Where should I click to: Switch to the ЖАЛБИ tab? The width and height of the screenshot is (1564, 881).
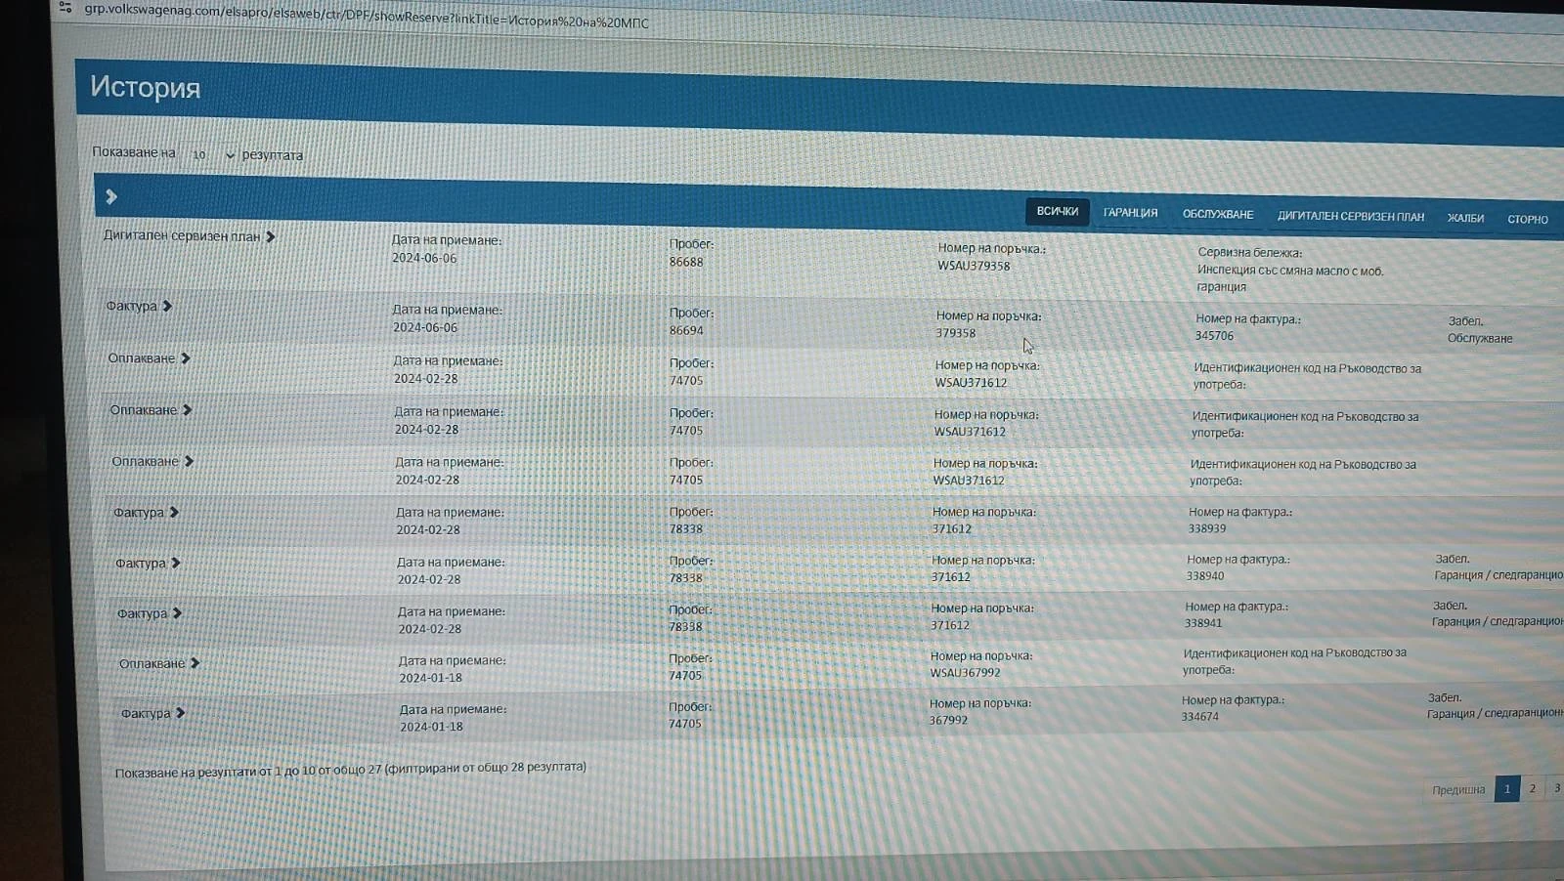[1465, 218]
